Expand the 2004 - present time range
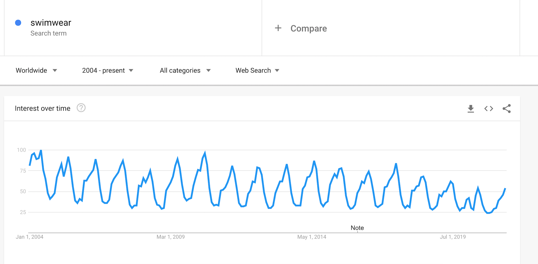Viewport: 538px width, 264px height. [x=108, y=70]
